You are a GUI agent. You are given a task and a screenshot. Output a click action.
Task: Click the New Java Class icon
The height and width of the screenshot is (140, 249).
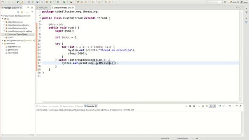pos(51,2)
